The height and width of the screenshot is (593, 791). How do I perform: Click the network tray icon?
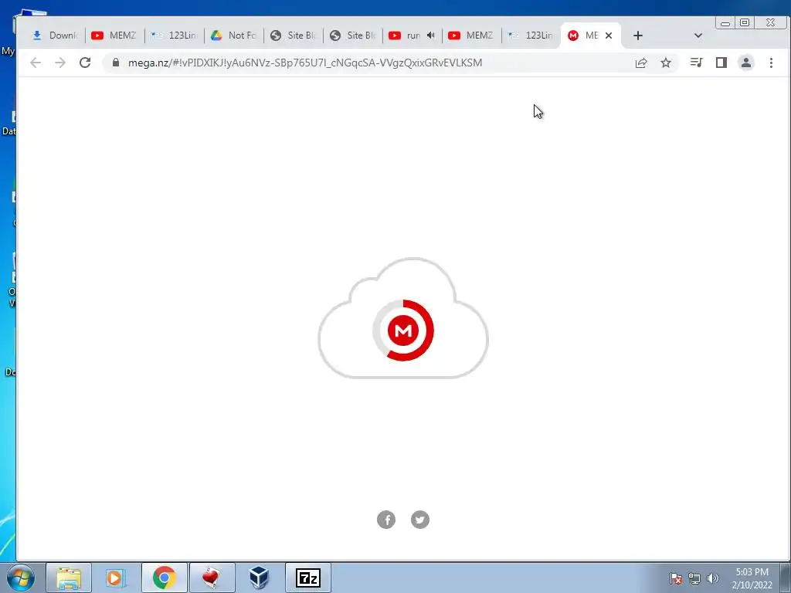tap(694, 578)
